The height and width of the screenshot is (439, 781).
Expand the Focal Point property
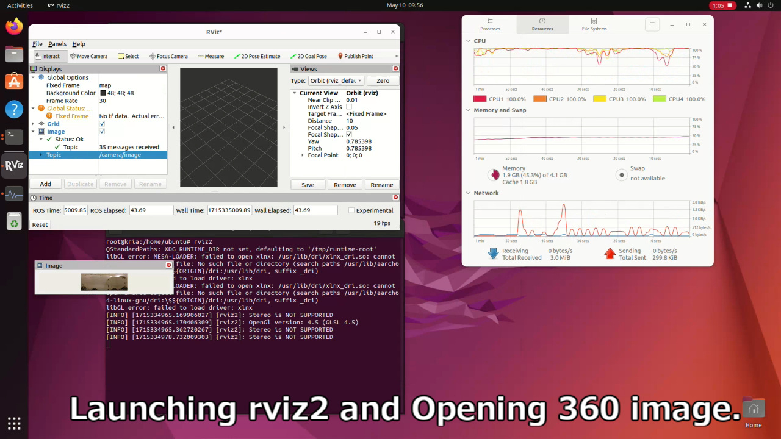303,155
